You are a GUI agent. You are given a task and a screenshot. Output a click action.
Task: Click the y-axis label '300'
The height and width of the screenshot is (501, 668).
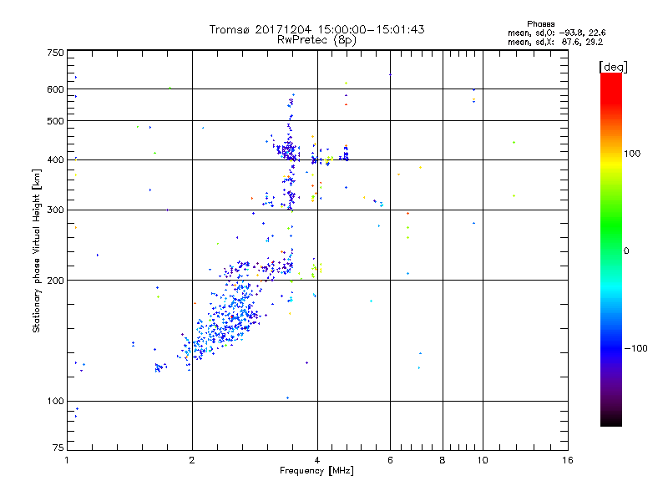tap(55, 210)
